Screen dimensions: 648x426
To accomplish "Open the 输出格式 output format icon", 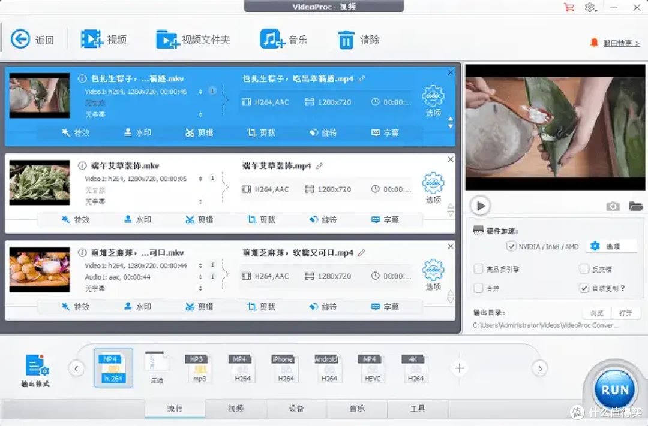I will [x=36, y=371].
